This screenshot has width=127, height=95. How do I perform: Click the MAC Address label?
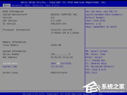pos(10,57)
